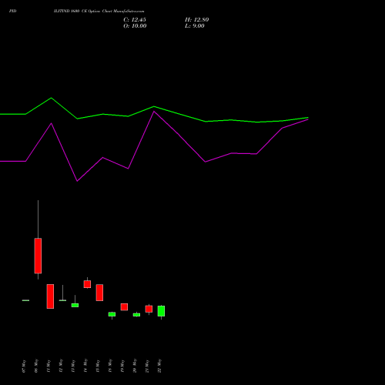Click the "08 May" date label

[36, 367]
